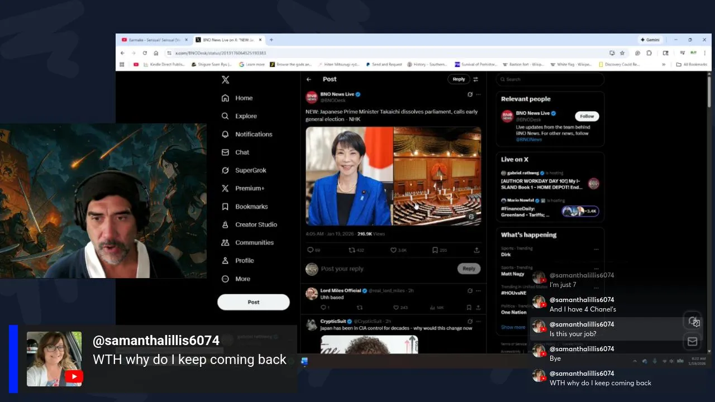
Task: Open more options on BNO News post
Action: [478, 94]
